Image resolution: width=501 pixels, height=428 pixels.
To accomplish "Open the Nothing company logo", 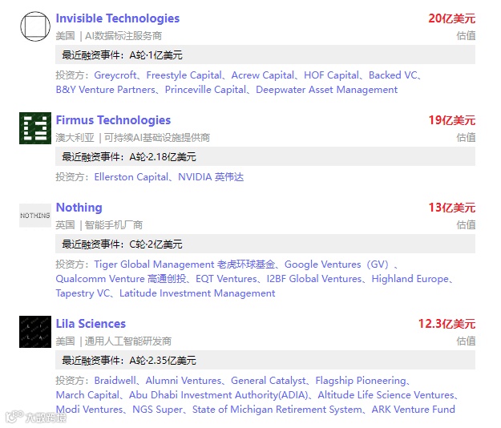I will coord(35,216).
